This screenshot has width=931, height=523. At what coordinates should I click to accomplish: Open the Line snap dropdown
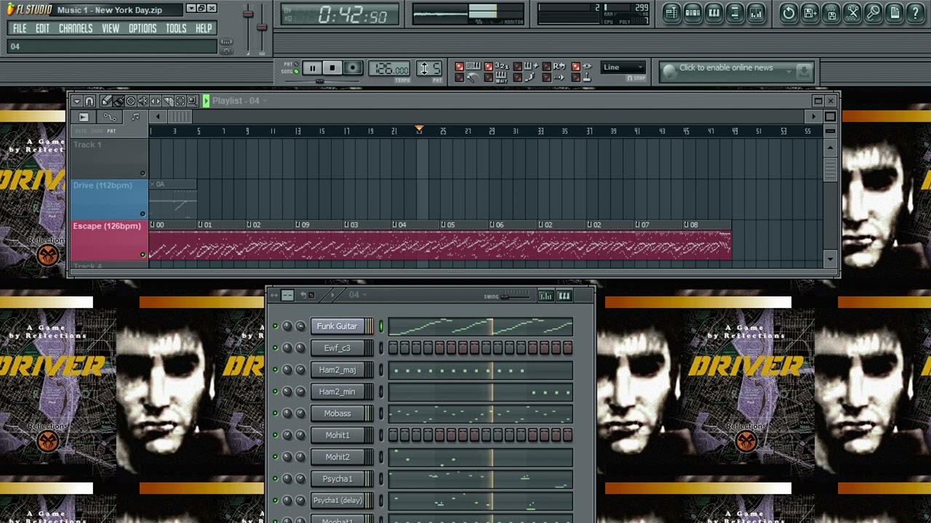(x=623, y=68)
